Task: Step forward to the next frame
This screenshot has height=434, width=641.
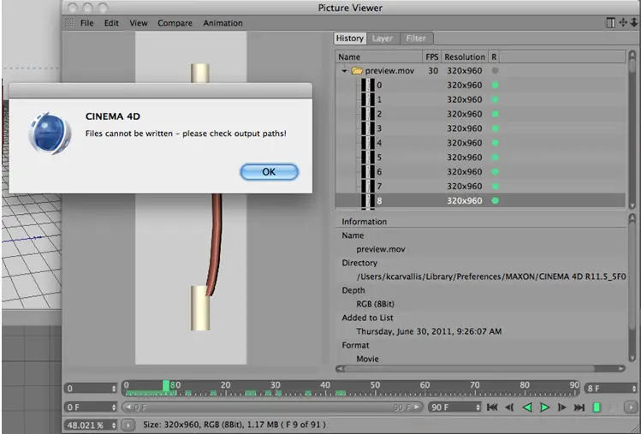Action: (x=562, y=407)
